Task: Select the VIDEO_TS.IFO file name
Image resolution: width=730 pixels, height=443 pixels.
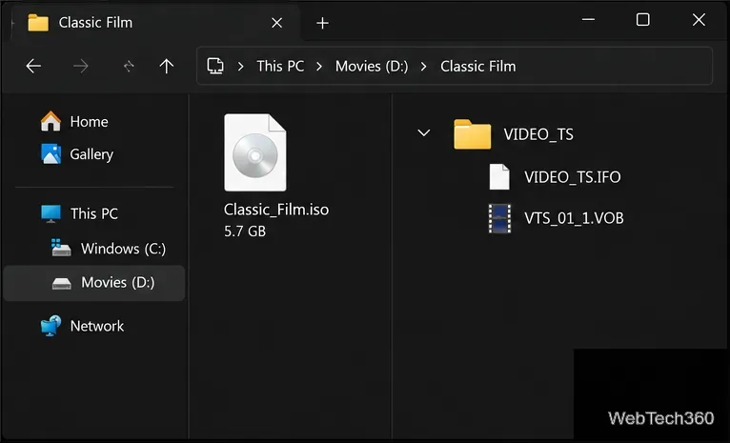Action: pyautogui.click(x=572, y=177)
